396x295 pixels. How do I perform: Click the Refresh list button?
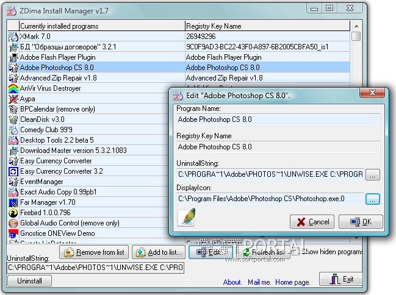pos(264,252)
